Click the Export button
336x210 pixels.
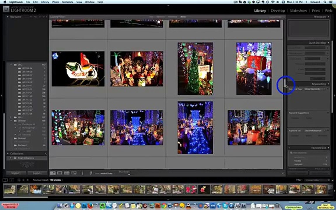click(x=37, y=173)
